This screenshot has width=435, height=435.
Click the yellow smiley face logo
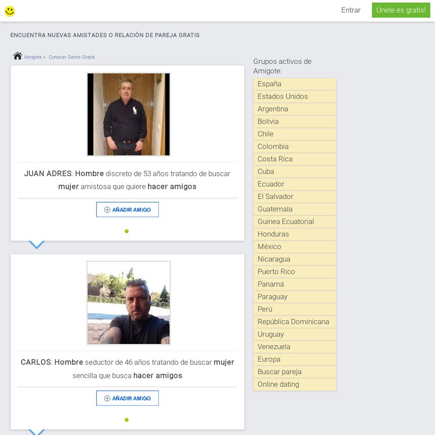(10, 11)
